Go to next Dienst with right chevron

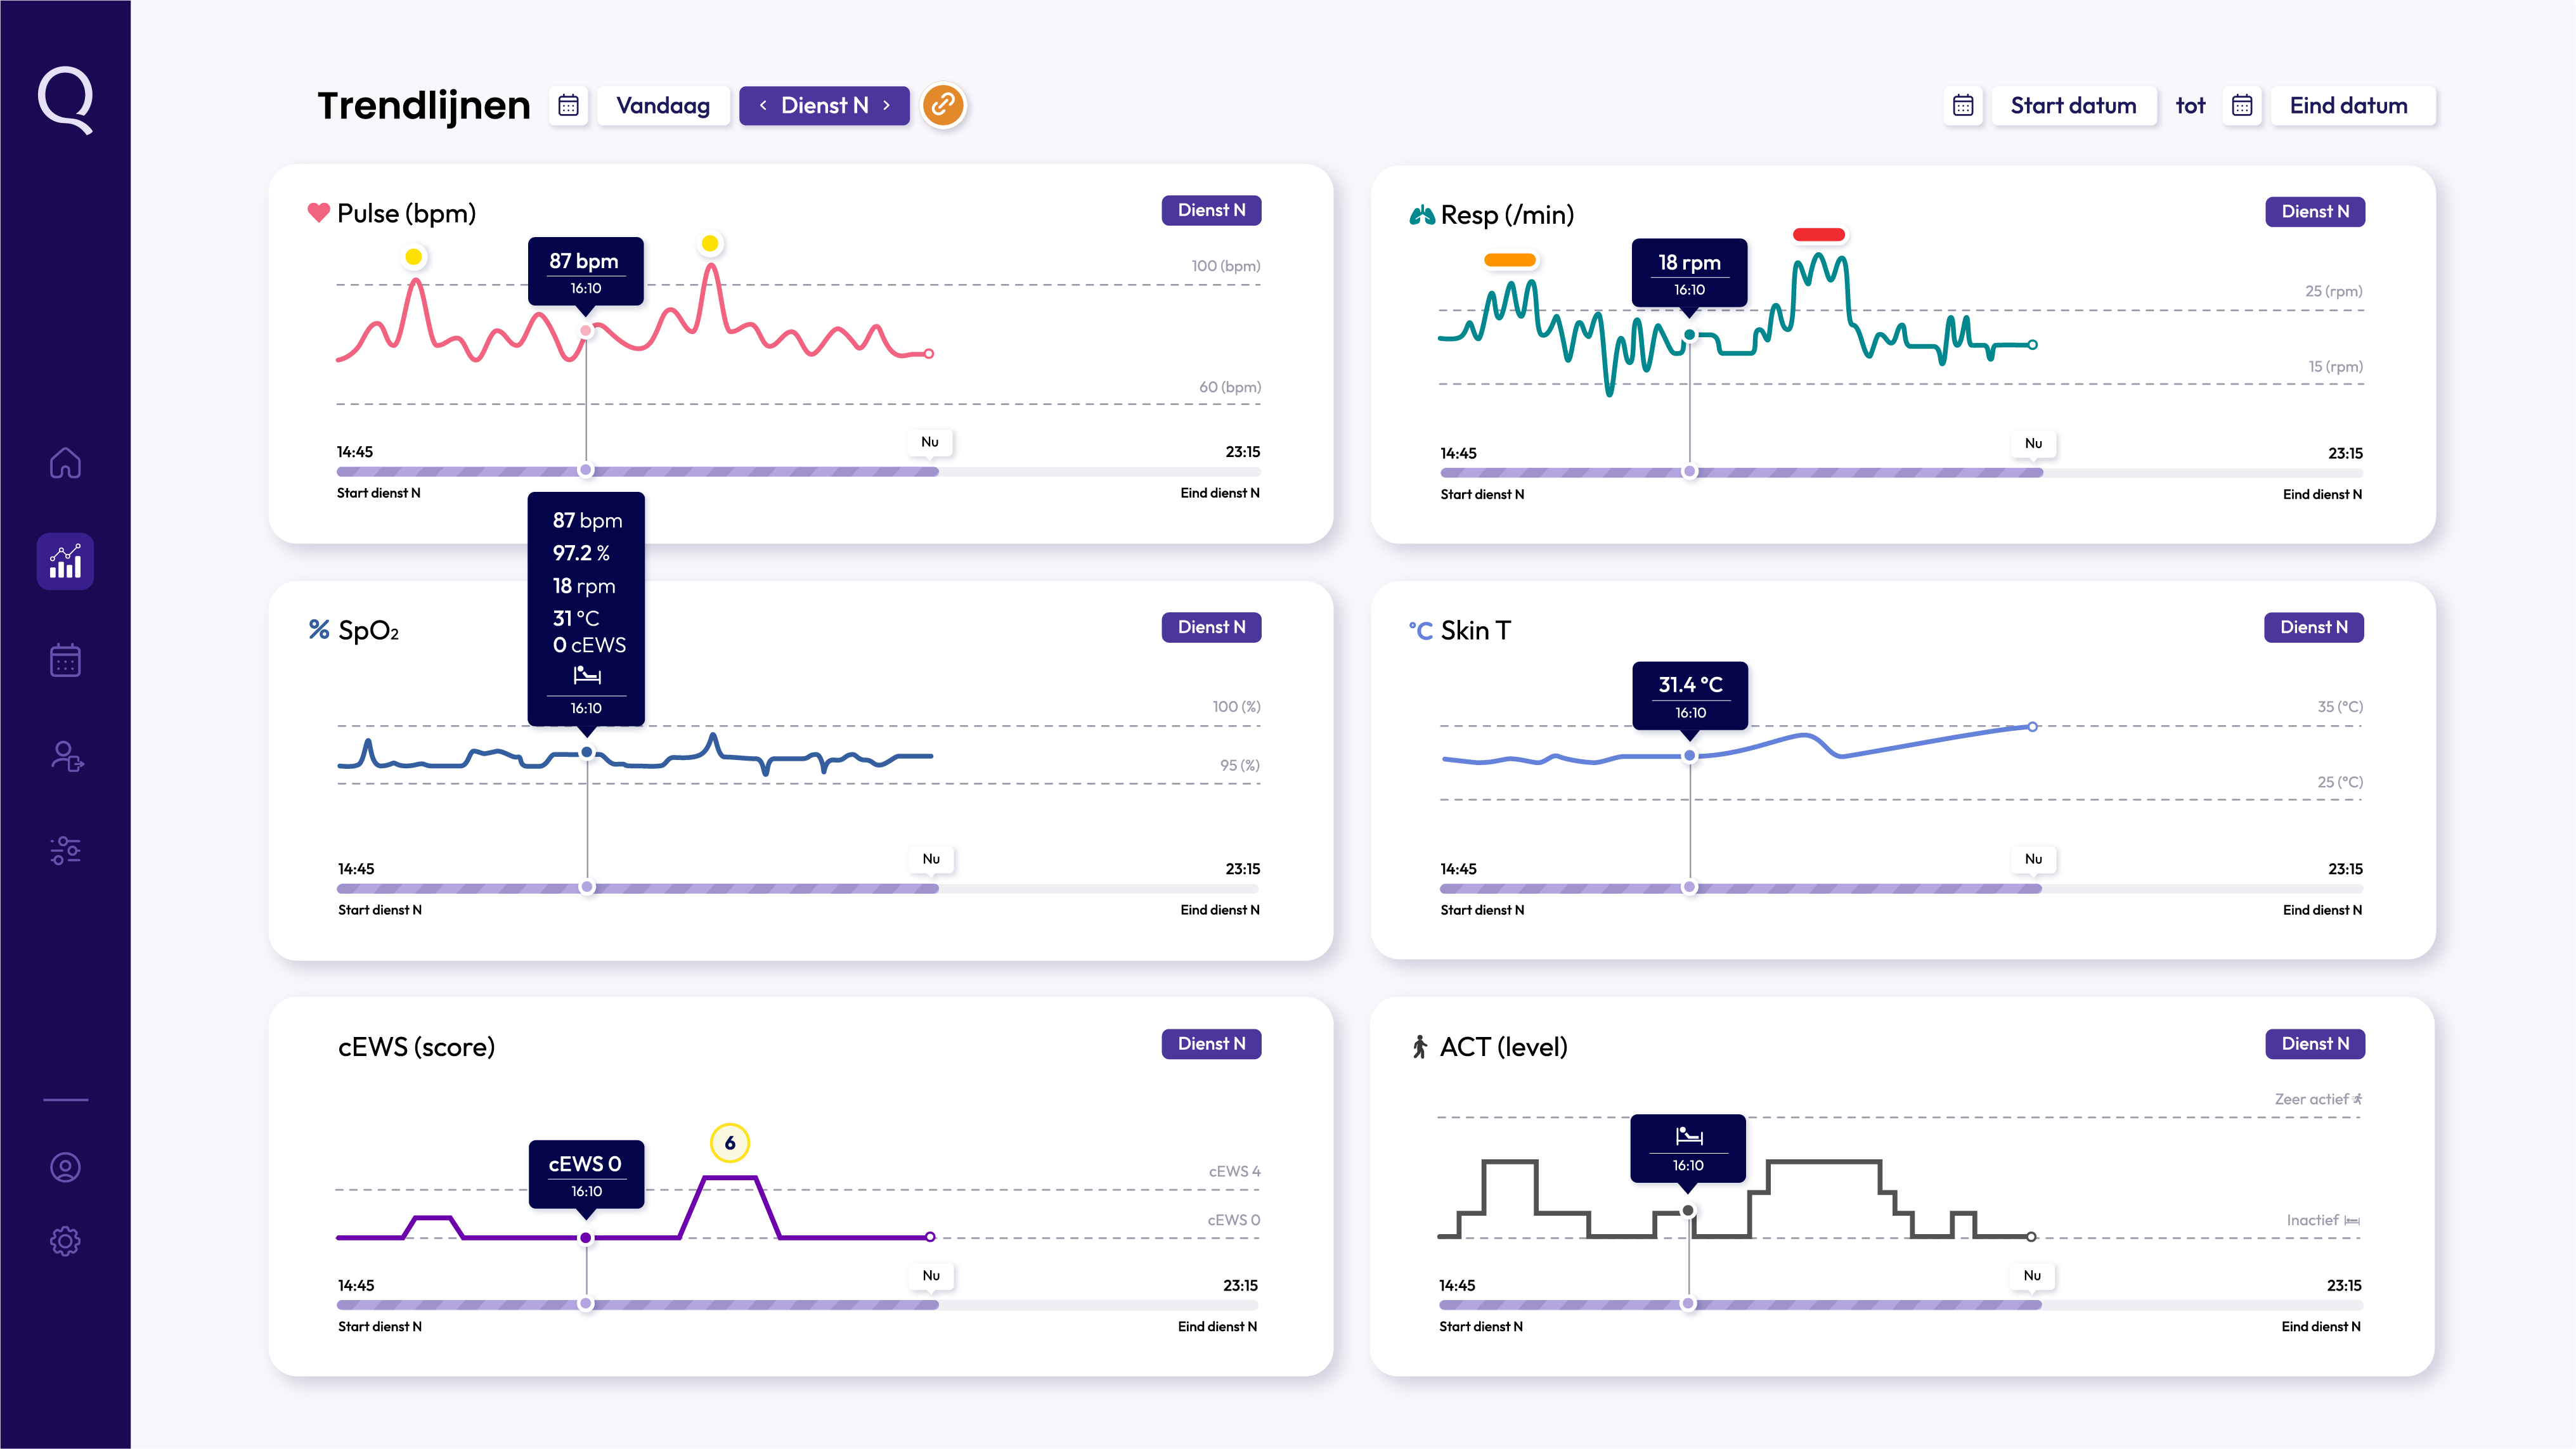[886, 105]
